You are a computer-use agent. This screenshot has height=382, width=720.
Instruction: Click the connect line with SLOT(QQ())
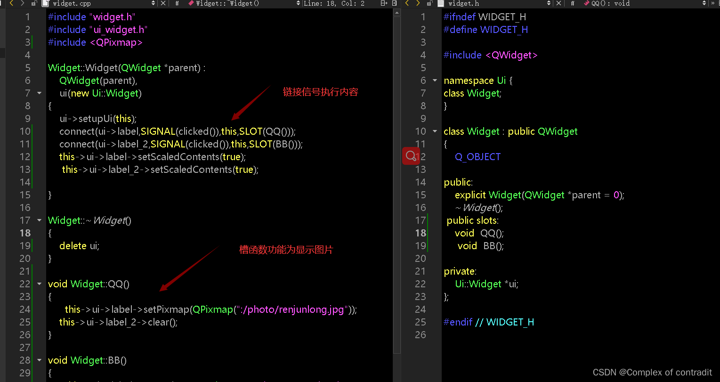pos(178,131)
